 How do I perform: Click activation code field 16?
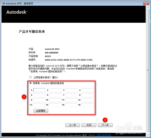tap(87, 105)
